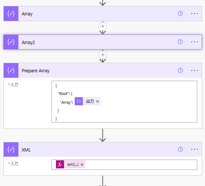Viewport: 205px width, 186px height.
Task: Click the Array action compose icon
Action: [11, 14]
